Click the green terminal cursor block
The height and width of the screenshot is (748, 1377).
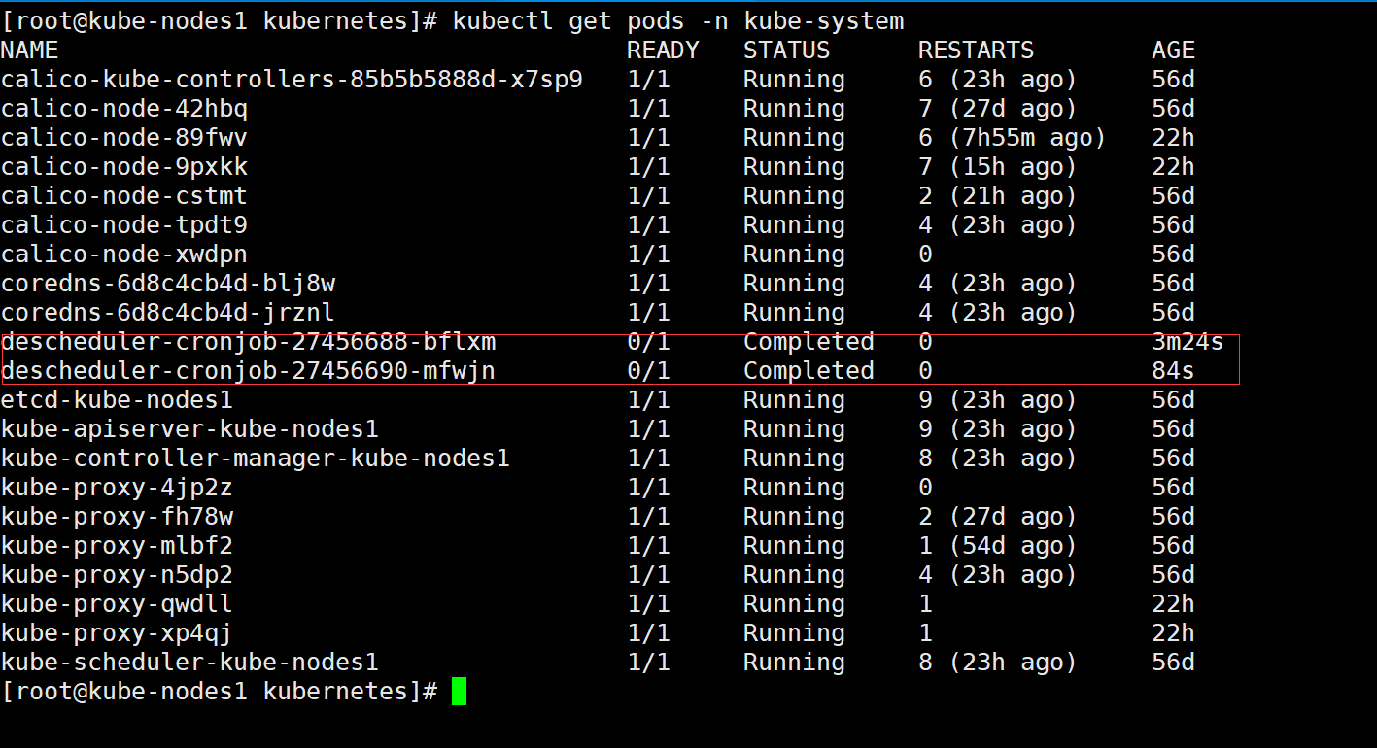(457, 692)
